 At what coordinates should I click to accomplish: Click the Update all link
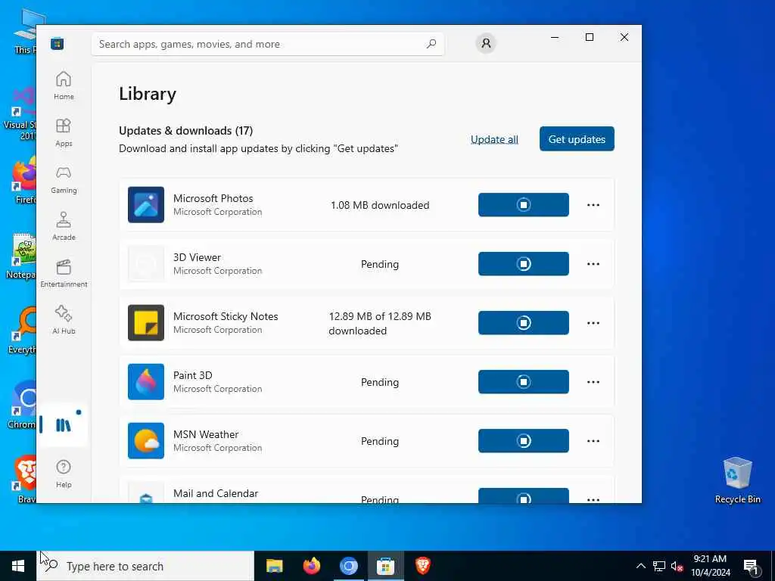tap(494, 139)
